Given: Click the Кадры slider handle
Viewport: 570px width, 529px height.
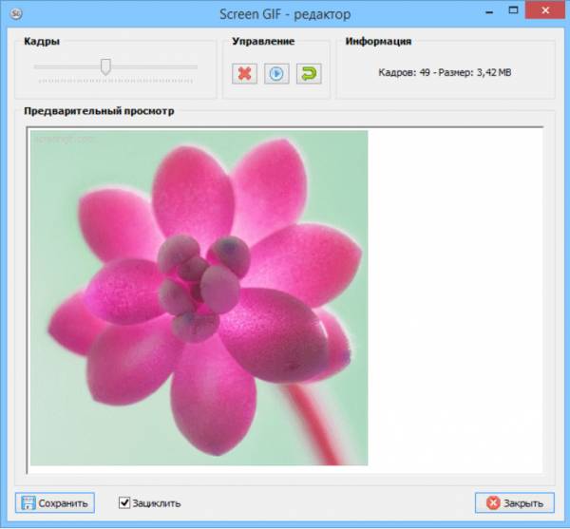Looking at the screenshot, I should coord(105,66).
